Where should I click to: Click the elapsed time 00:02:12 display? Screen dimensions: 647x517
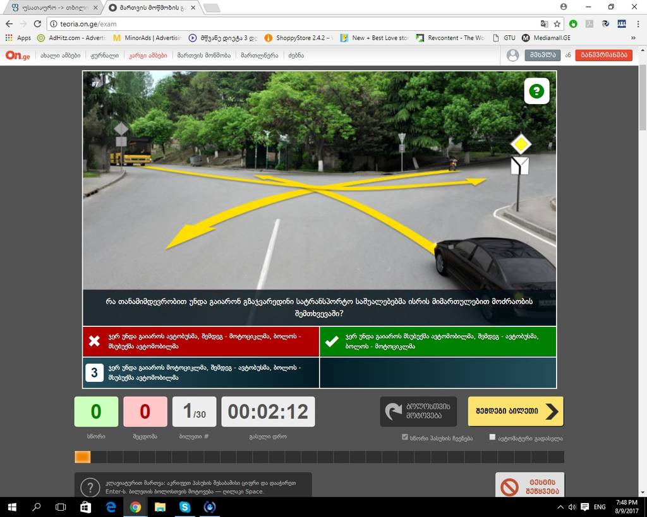point(268,412)
